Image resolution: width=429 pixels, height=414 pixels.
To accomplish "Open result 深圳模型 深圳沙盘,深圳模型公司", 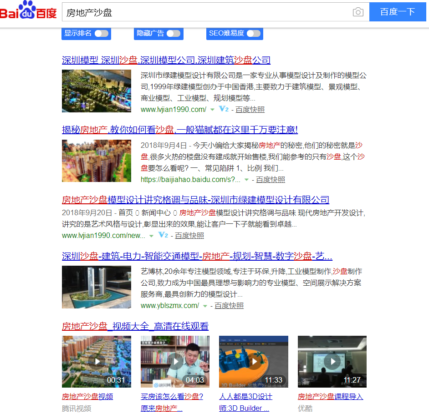I will point(166,60).
